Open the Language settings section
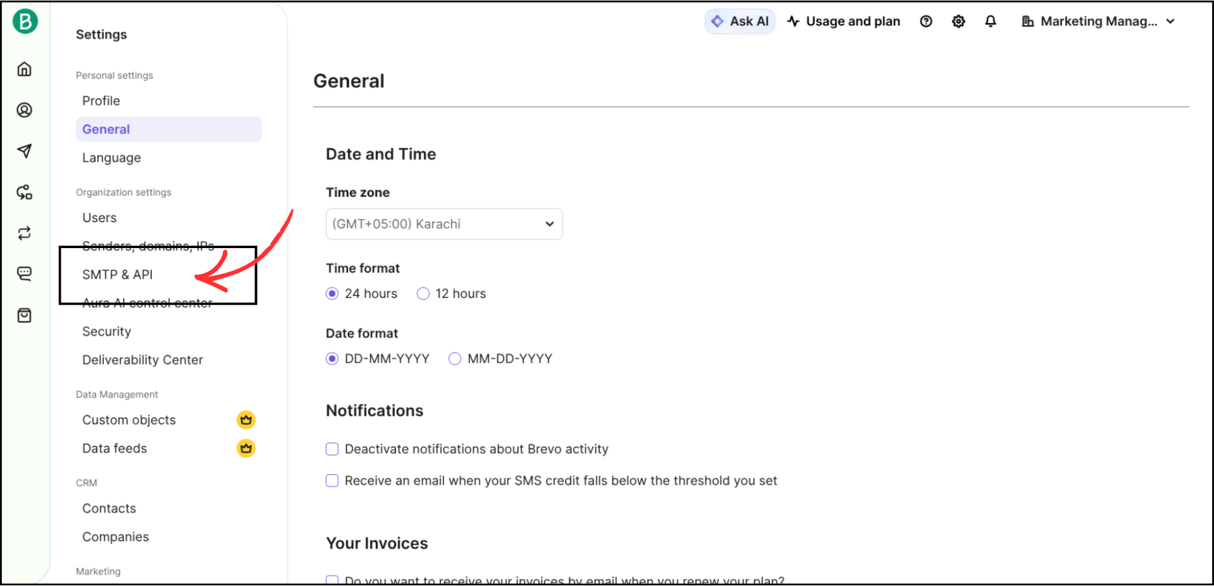This screenshot has width=1214, height=586. point(111,157)
